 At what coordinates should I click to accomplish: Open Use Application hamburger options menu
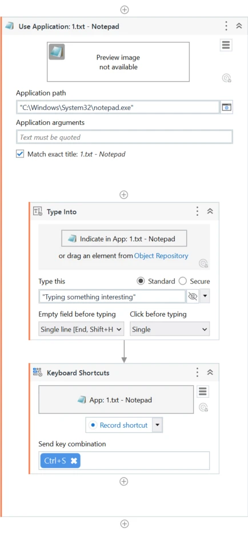pyautogui.click(x=226, y=45)
